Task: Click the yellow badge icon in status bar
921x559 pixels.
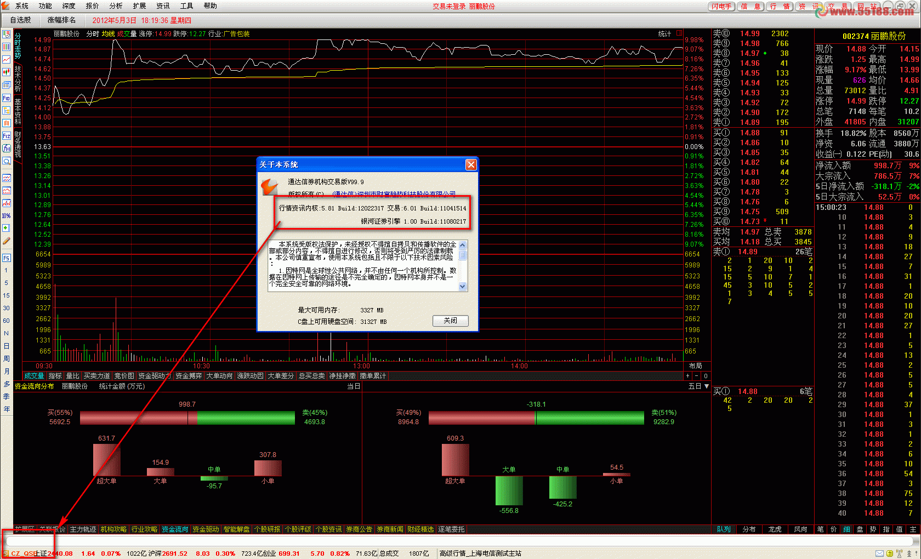Action: 890,554
